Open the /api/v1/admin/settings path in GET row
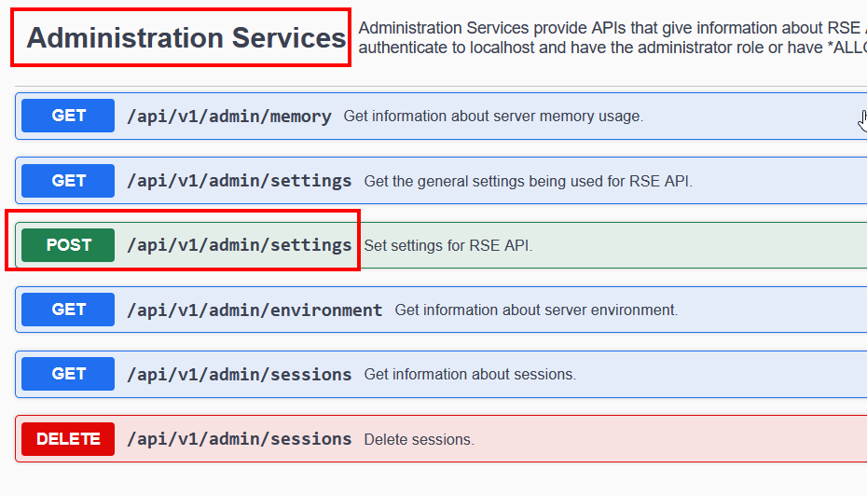This screenshot has height=496, width=867. pos(239,181)
